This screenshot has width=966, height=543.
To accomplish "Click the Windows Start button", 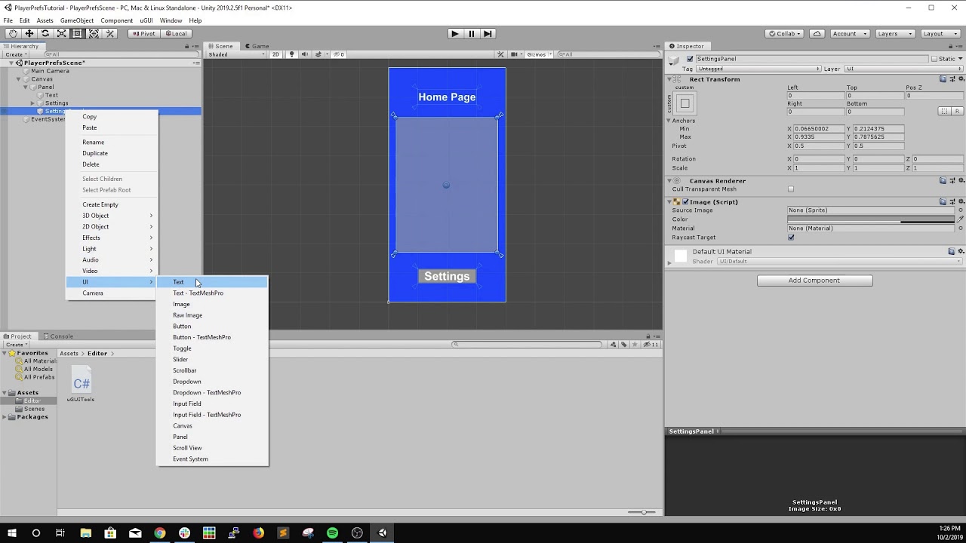I will click(11, 532).
